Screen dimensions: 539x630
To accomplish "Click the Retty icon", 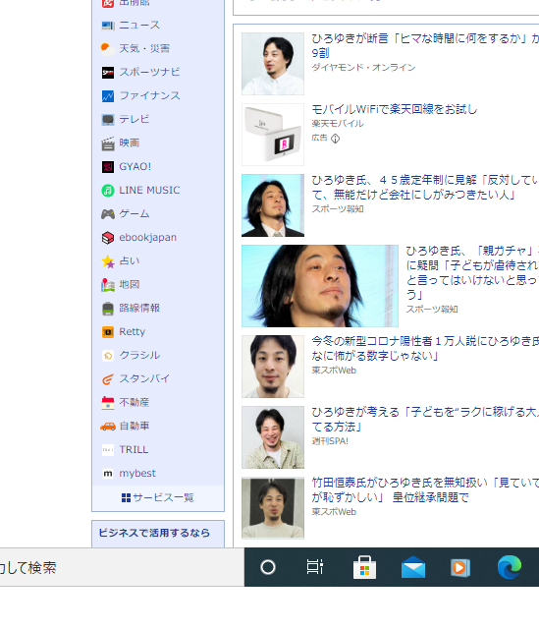I will point(108,332).
